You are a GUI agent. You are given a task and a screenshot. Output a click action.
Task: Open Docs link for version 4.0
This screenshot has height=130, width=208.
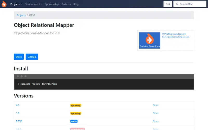click(155, 105)
